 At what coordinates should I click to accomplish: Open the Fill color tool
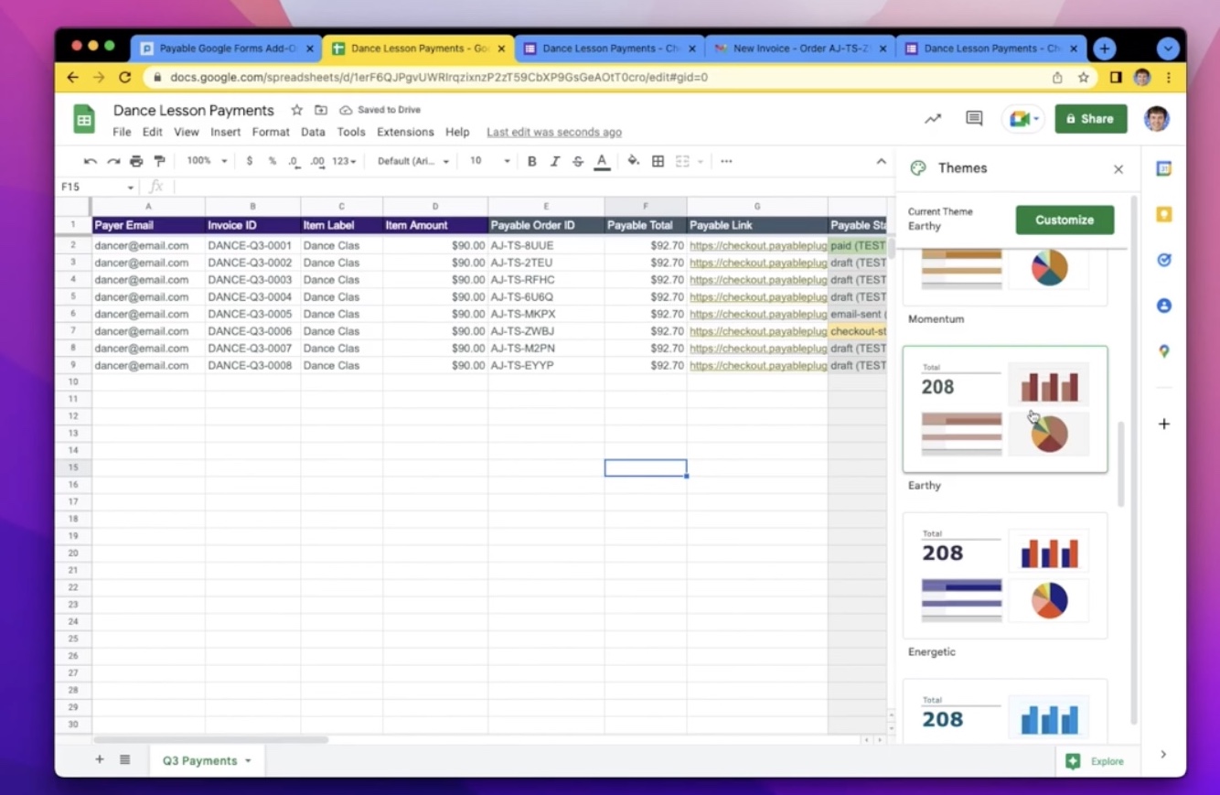[632, 160]
